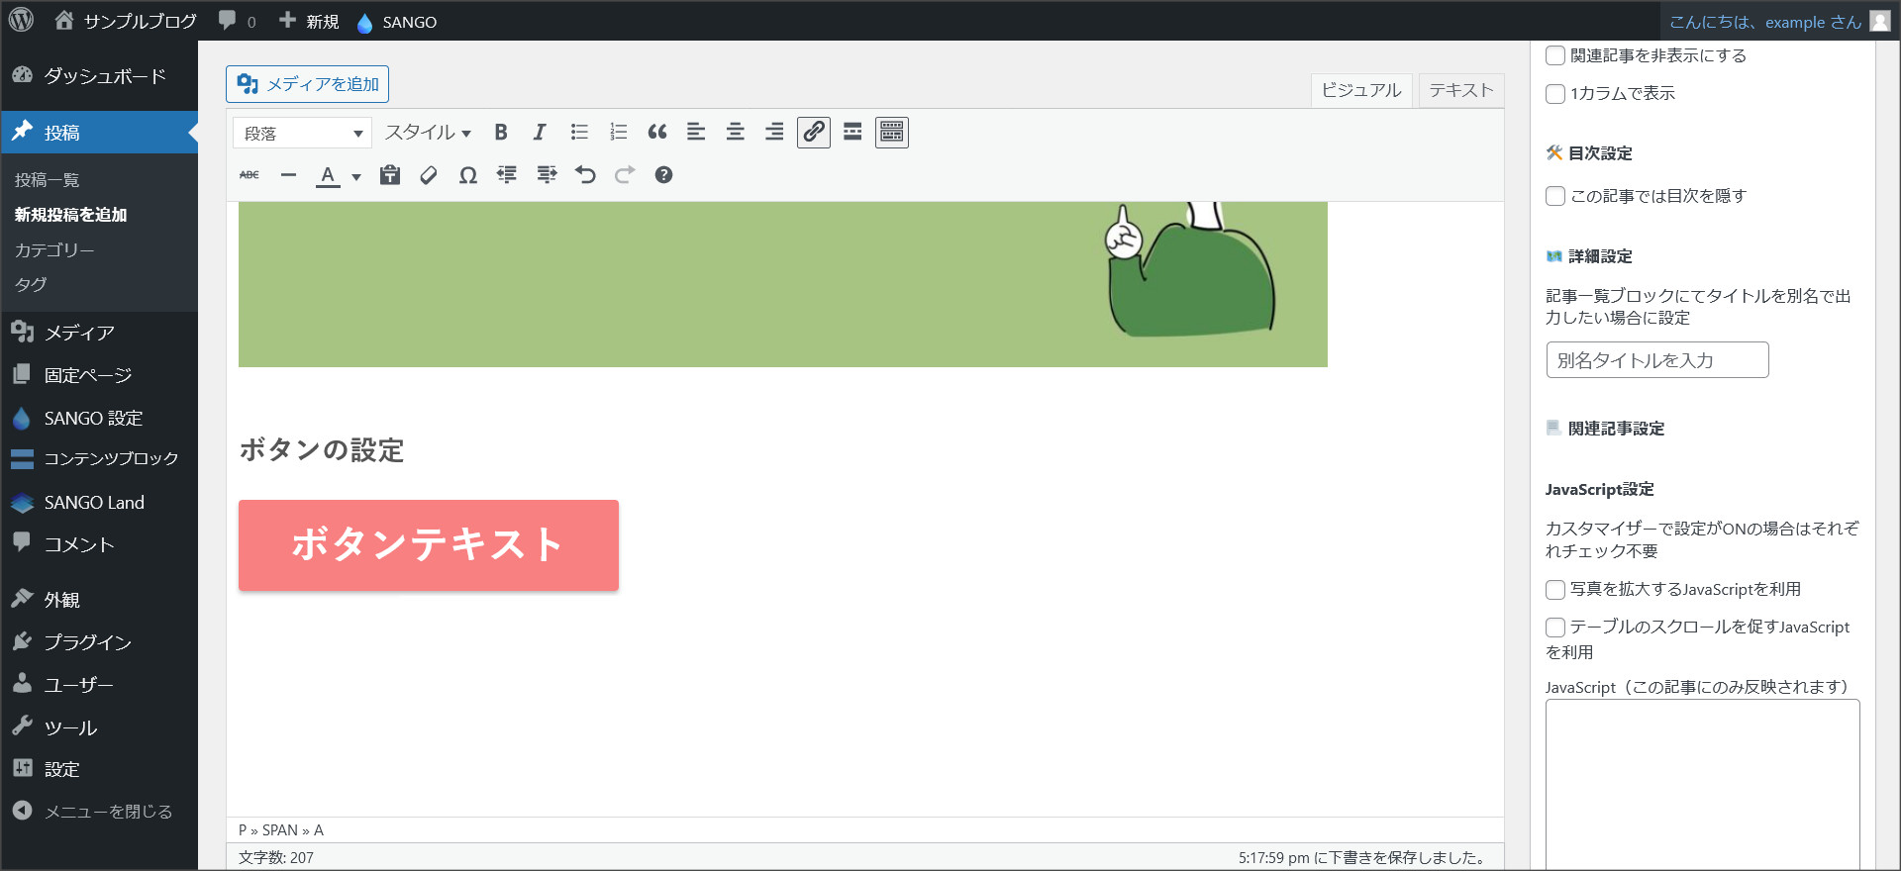
Task: Open the text color dropdown arrow
Action: coord(356,177)
